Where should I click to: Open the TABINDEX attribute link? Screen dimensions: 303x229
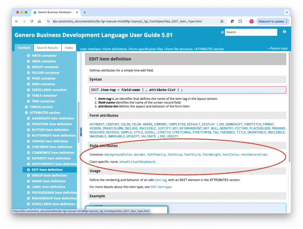click(x=227, y=132)
